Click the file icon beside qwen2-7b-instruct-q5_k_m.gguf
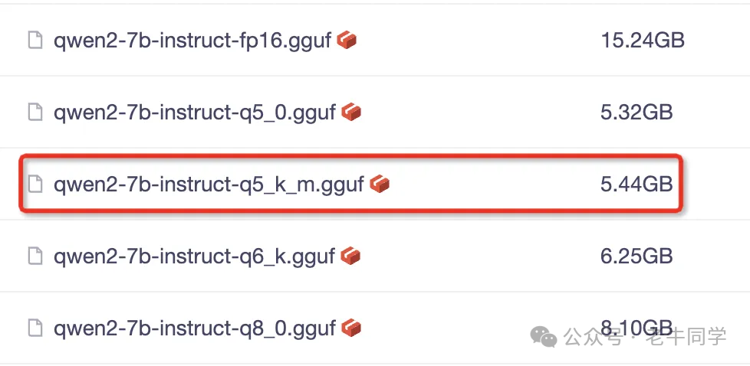 click(x=35, y=184)
